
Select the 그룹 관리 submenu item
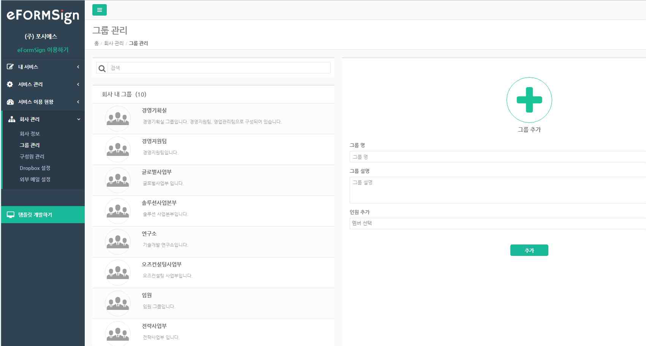pyautogui.click(x=30, y=145)
